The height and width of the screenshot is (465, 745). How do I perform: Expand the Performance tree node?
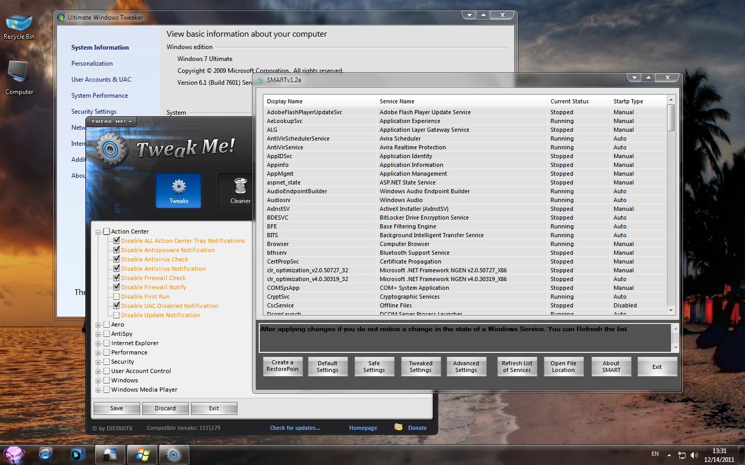click(98, 353)
